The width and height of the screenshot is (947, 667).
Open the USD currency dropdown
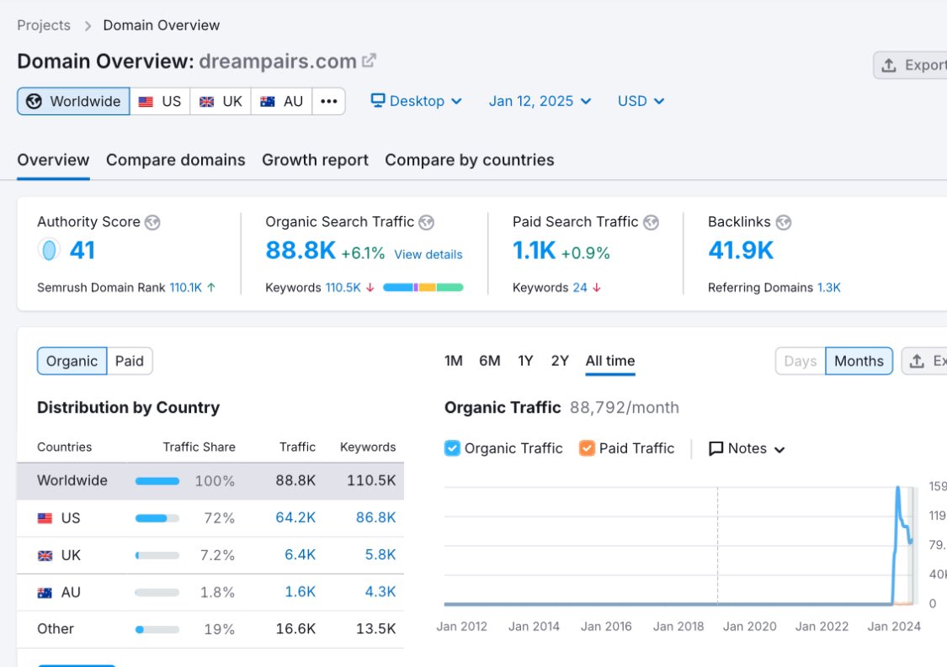tap(641, 101)
